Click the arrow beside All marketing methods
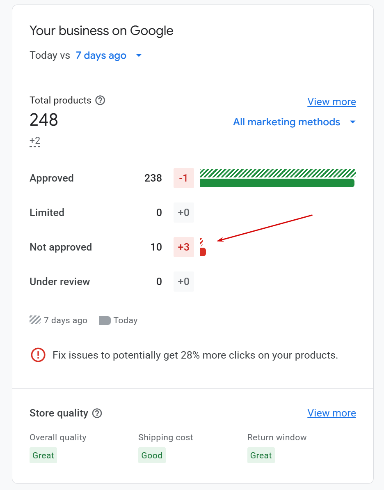 [x=352, y=122]
